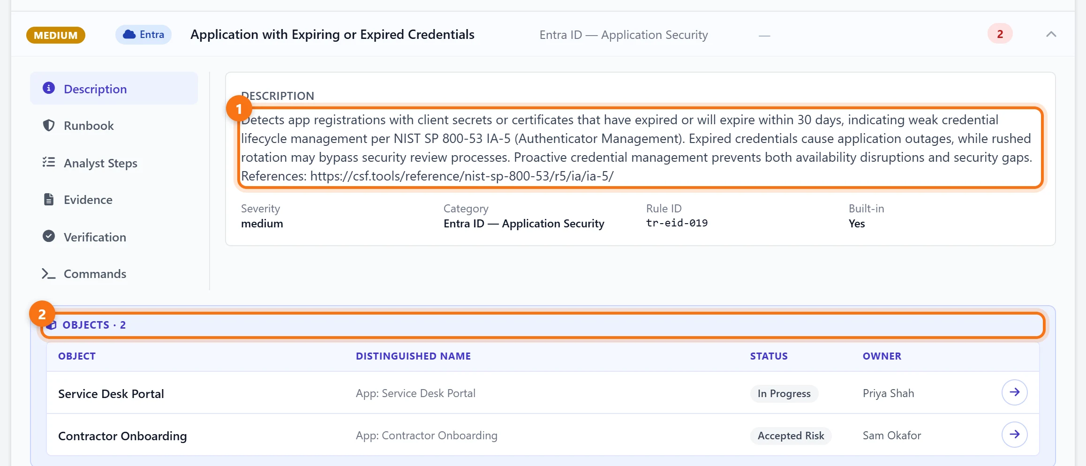Open Service Desk Portal details arrow
Screen dimensions: 1086x466
(x=1014, y=392)
